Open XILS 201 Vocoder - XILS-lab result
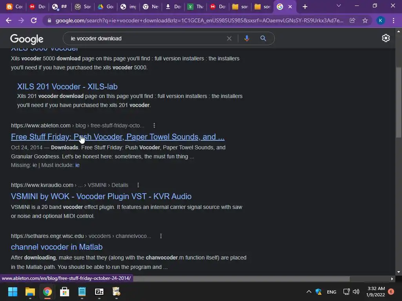 67,87
